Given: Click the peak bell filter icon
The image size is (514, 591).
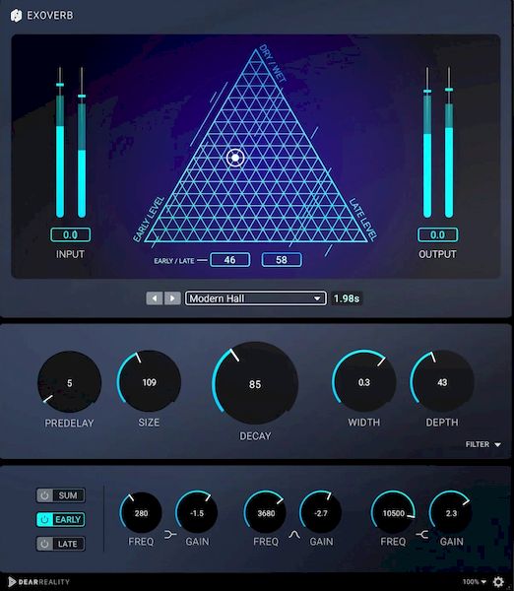Looking at the screenshot, I should 294,534.
